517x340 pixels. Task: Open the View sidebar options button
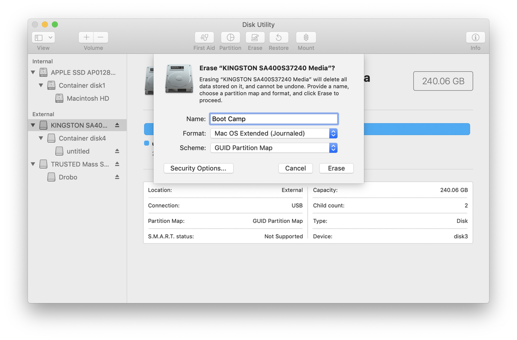coord(43,37)
